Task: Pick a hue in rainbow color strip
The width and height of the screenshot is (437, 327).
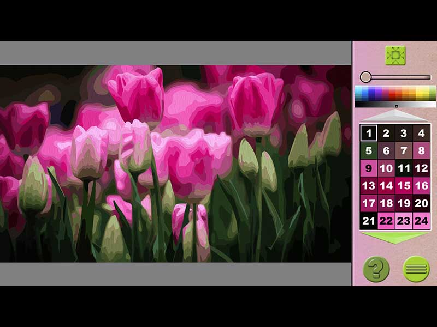Action: 395,93
